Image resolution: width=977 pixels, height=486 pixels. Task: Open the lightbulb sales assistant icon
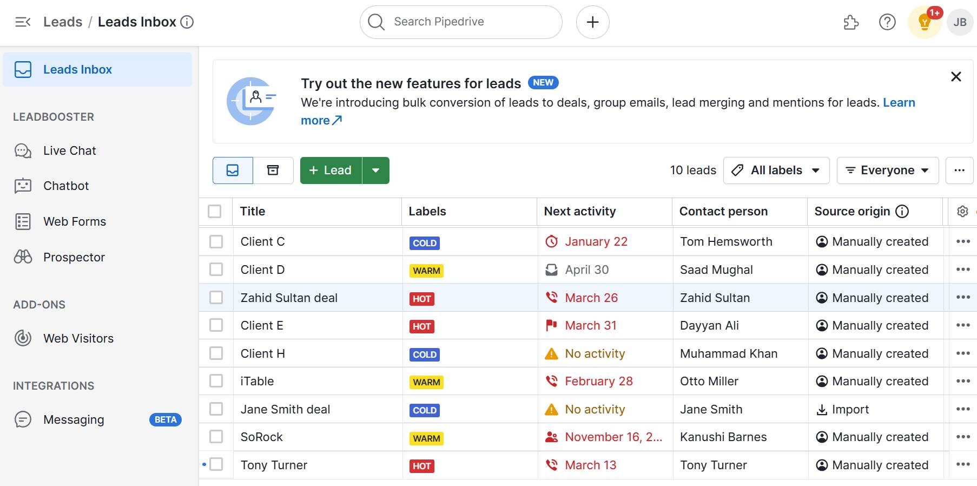click(925, 22)
